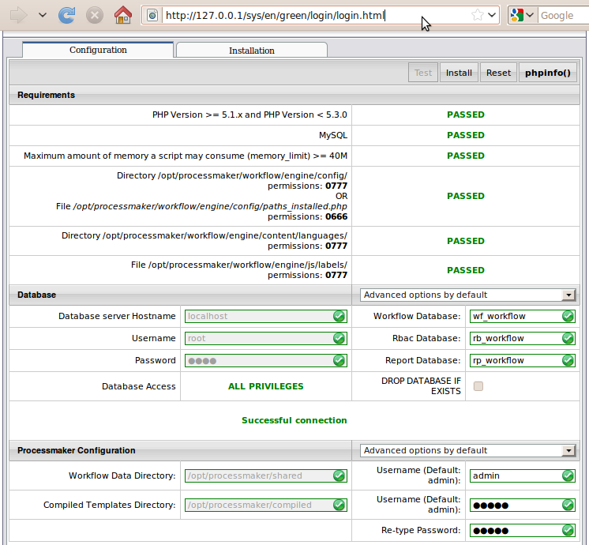Open the phpinfo() button

[548, 73]
